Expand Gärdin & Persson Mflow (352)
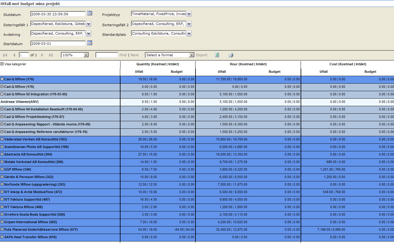The height and width of the screenshot is (243, 394). (x=2, y=177)
